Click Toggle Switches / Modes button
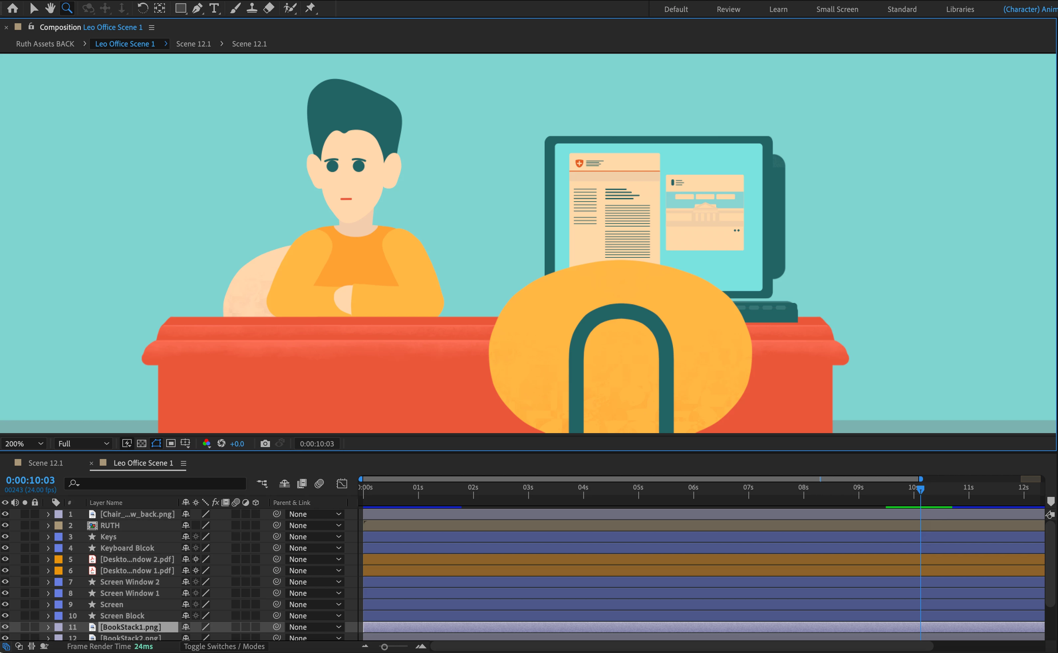Viewport: 1058px width, 653px height. pyautogui.click(x=224, y=646)
